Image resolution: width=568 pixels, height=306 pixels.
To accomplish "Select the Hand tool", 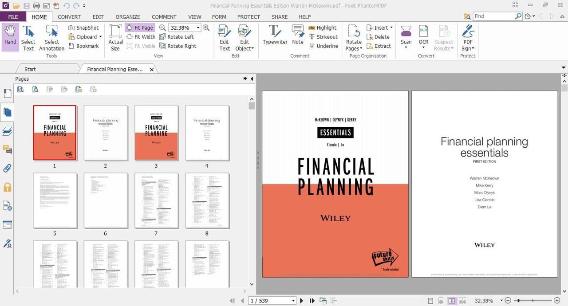I will tap(10, 37).
